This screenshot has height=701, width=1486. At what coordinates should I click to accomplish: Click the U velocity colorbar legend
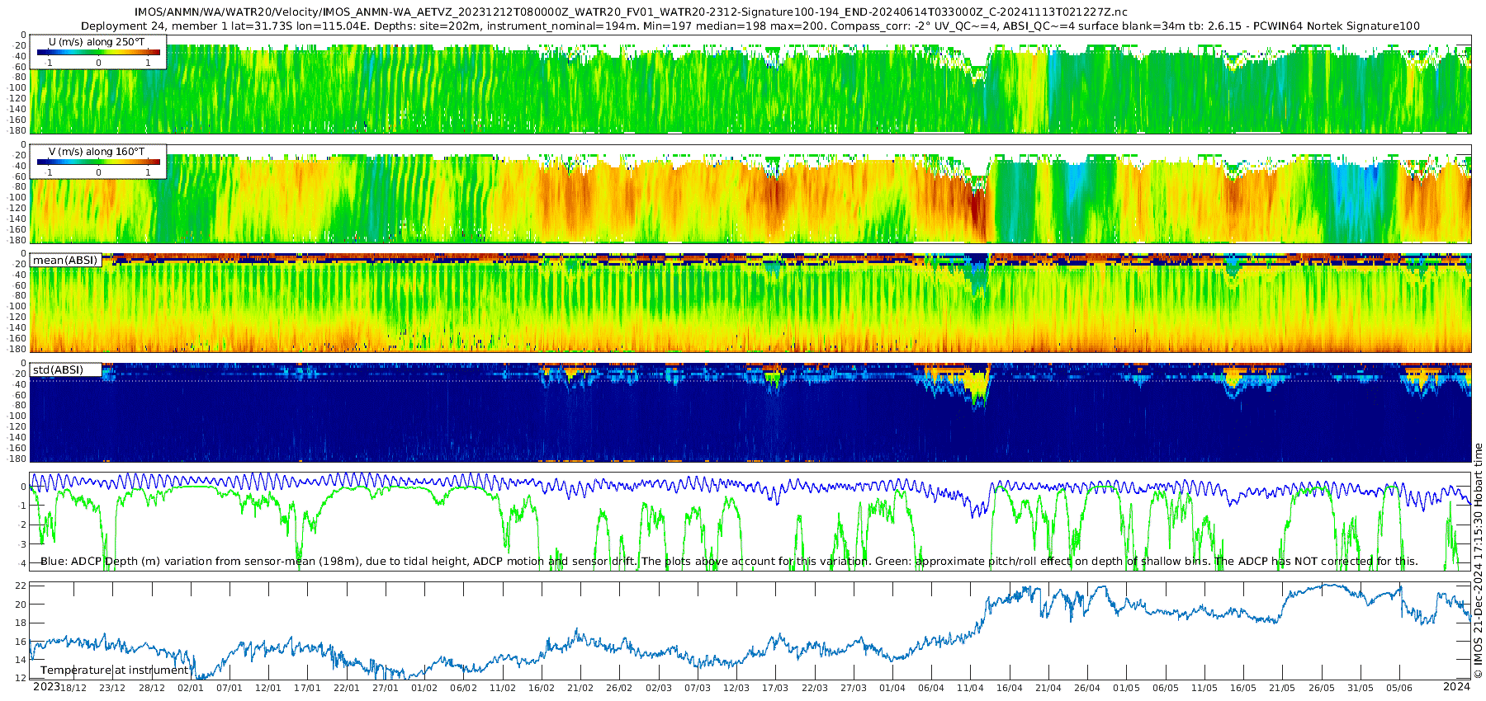[x=98, y=53]
